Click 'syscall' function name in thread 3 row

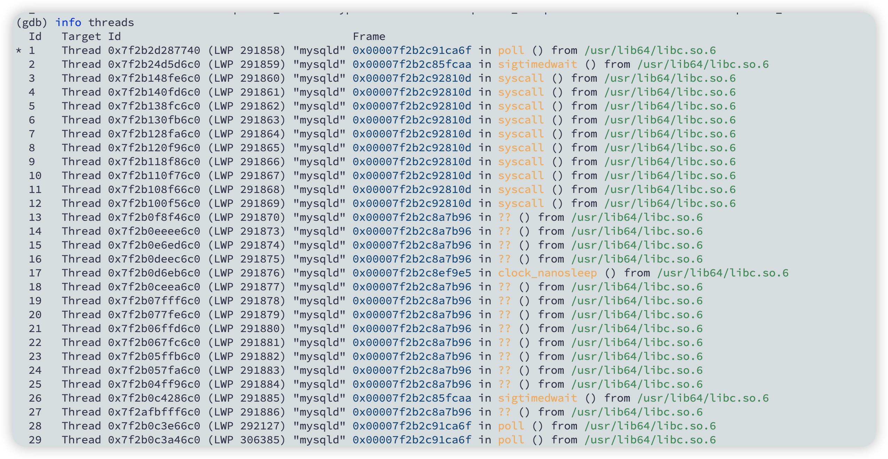pyautogui.click(x=521, y=78)
